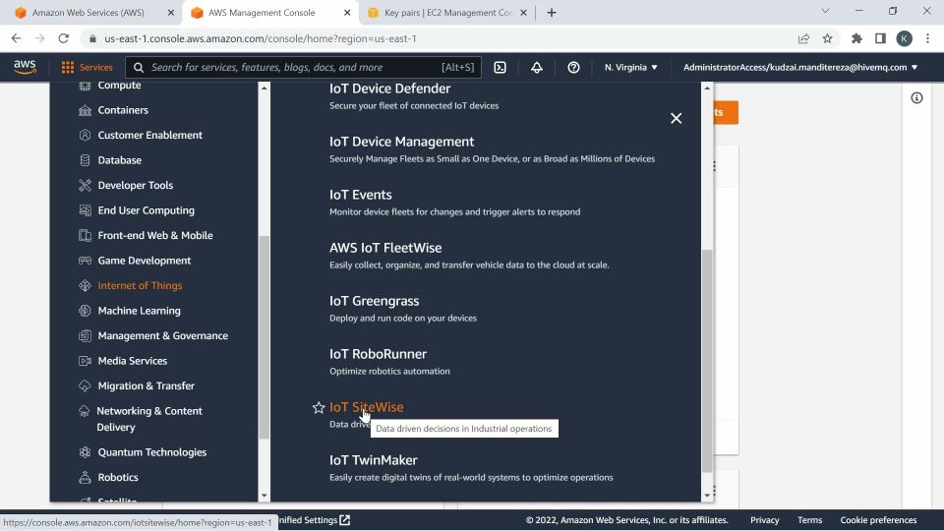The width and height of the screenshot is (944, 531).
Task: Open the browser extensions puzzle icon
Action: (x=856, y=38)
